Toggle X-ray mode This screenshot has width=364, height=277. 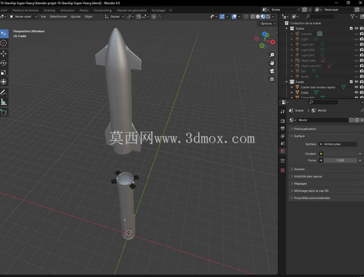point(246,17)
